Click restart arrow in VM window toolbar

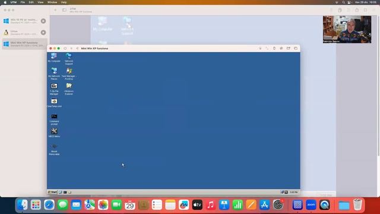tap(77, 49)
